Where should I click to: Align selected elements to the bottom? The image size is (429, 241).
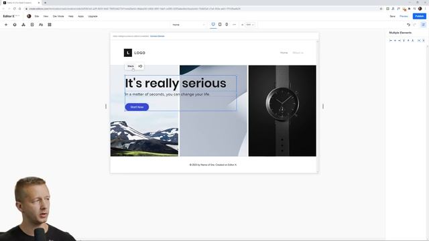413,40
